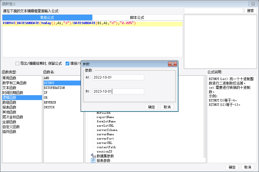The height and width of the screenshot is (172, 259).
Task: Select 全部函数 function type
Action: [x=22, y=122]
